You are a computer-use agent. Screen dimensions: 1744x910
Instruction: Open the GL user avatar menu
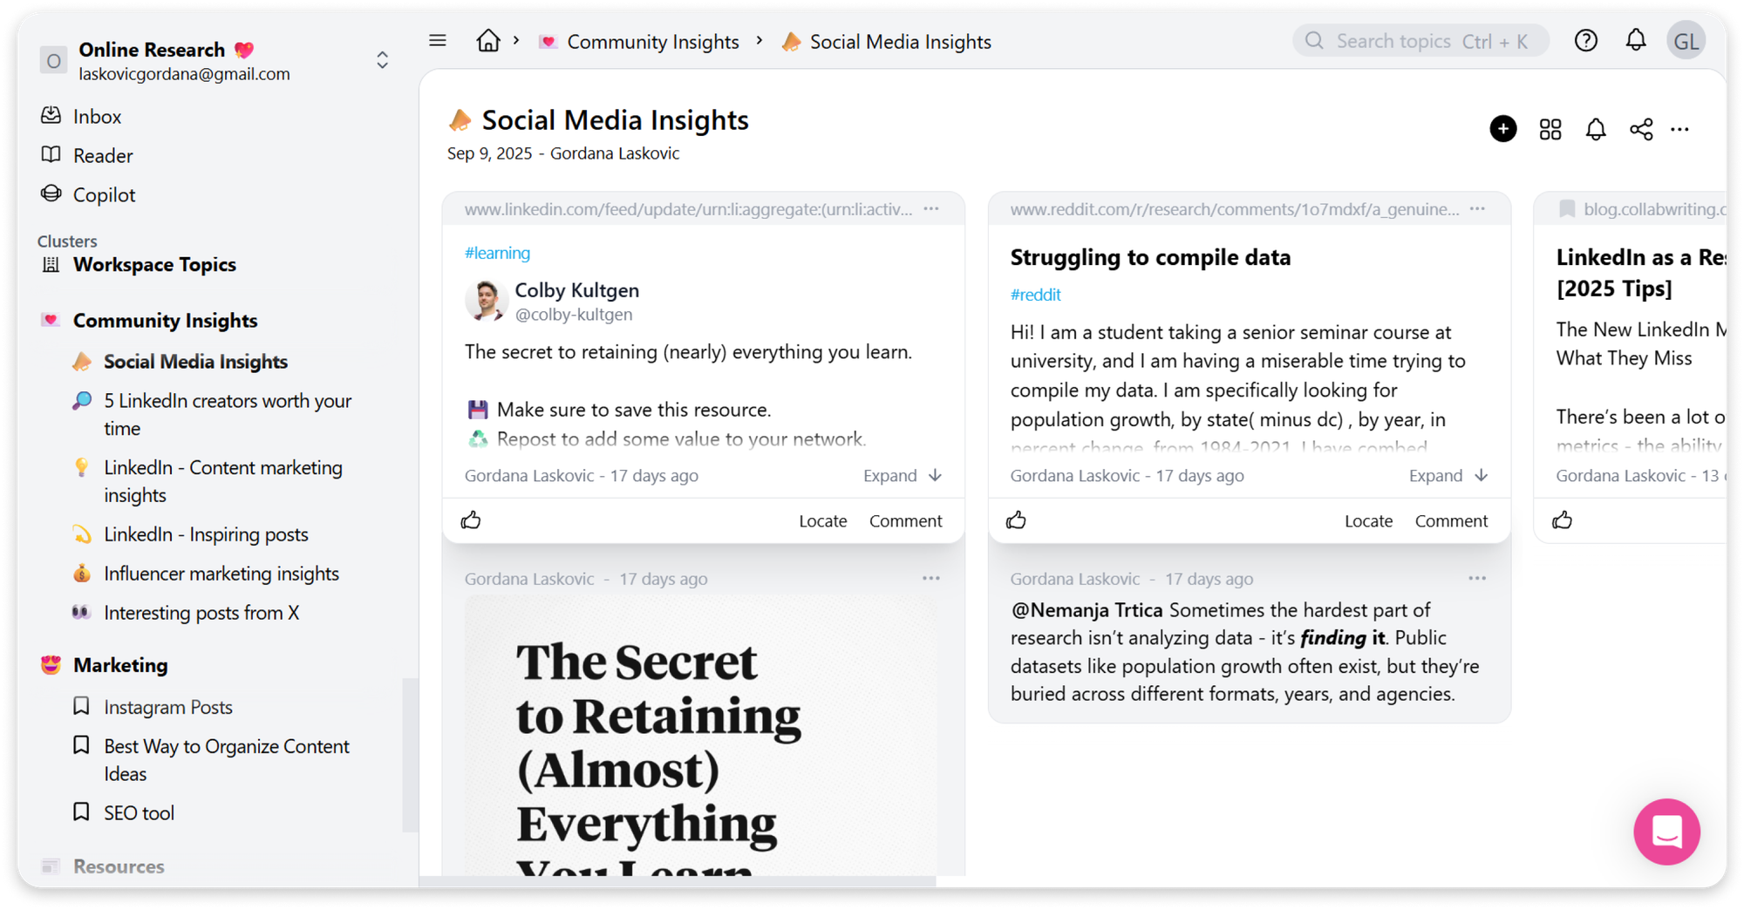(1686, 41)
